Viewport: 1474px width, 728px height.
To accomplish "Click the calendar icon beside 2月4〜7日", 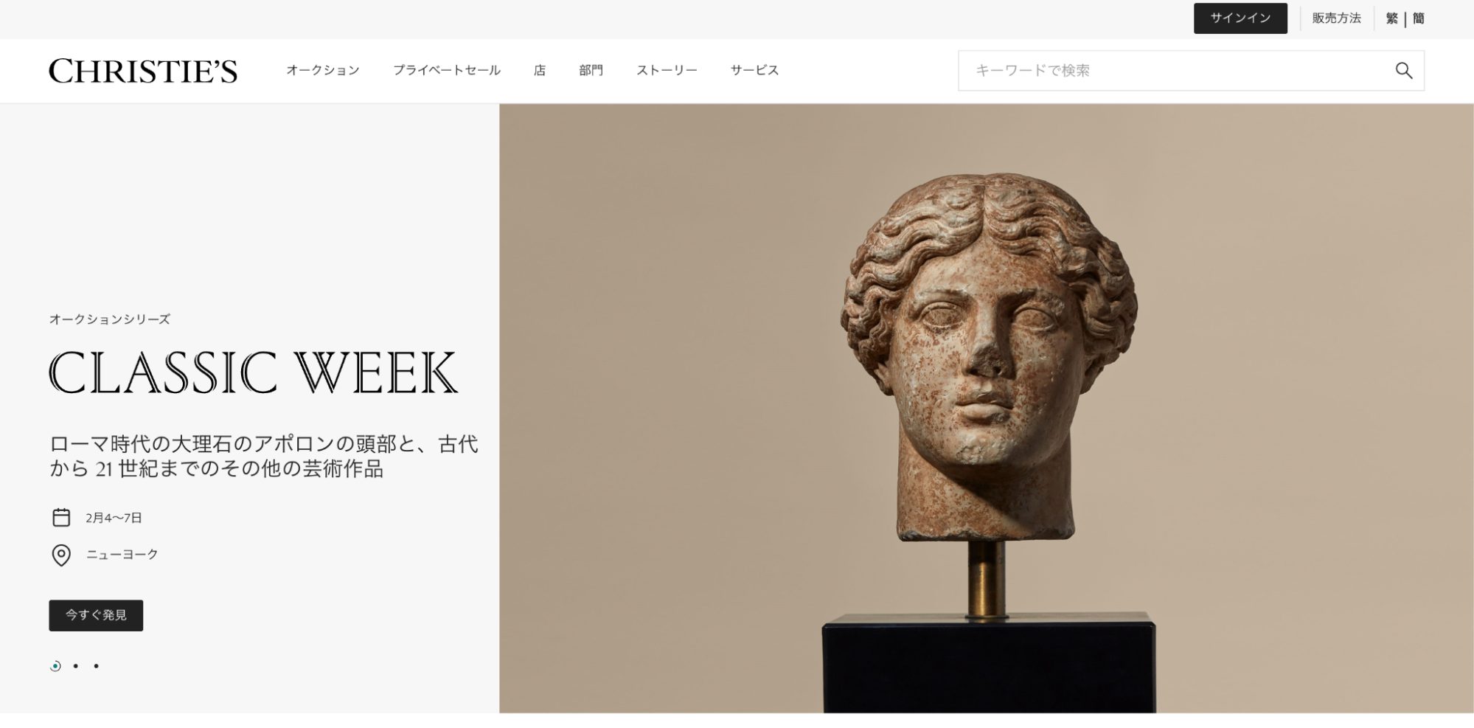I will (x=61, y=518).
